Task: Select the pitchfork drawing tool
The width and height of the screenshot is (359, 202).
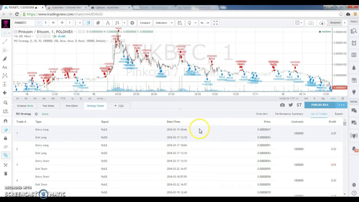Action: pos(5,50)
